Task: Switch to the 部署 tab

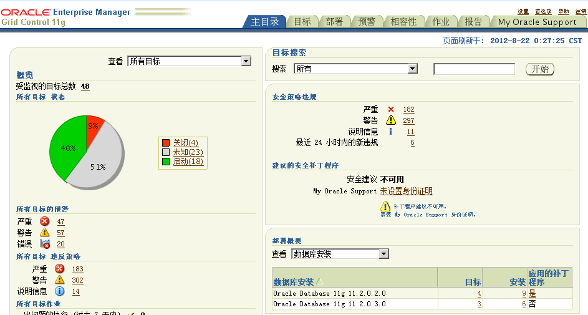Action: [334, 22]
